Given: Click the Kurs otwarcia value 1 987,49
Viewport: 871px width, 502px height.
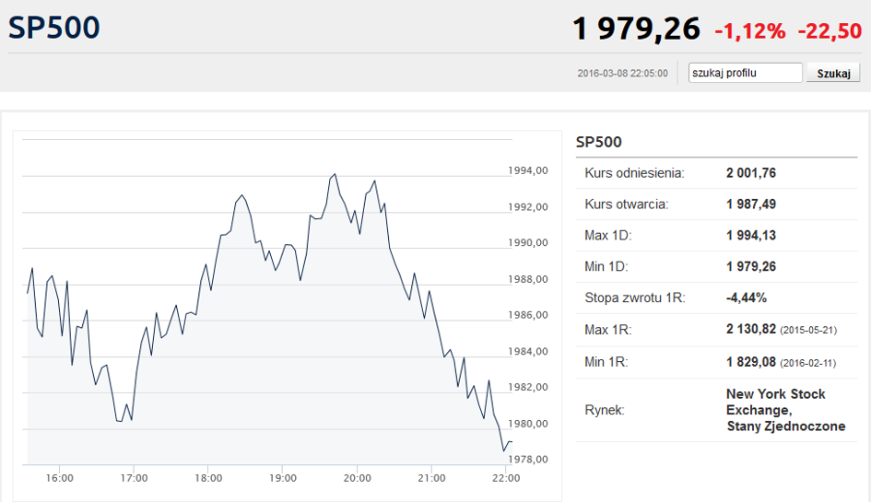Looking at the screenshot, I should 750,204.
